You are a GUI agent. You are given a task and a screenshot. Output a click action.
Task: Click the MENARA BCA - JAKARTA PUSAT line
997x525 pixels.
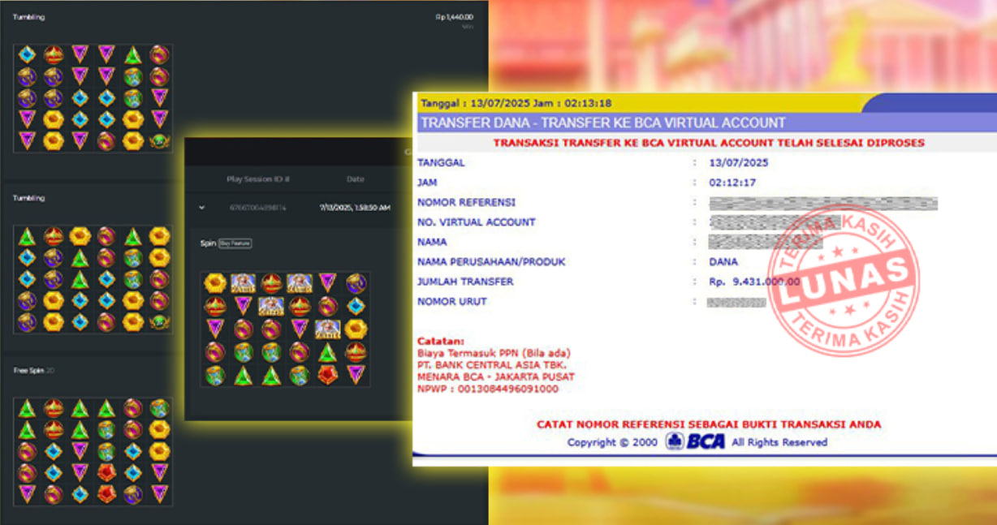click(x=496, y=377)
